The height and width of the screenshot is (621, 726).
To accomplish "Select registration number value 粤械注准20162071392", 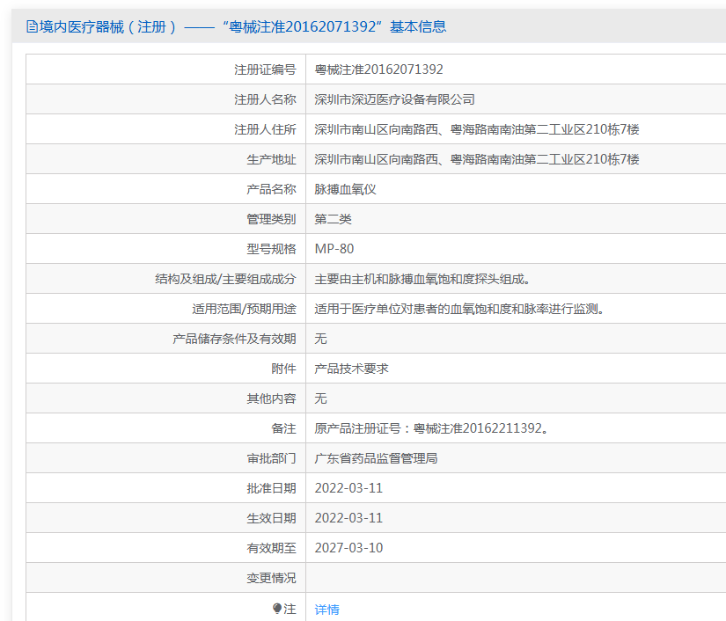I will pos(378,69).
